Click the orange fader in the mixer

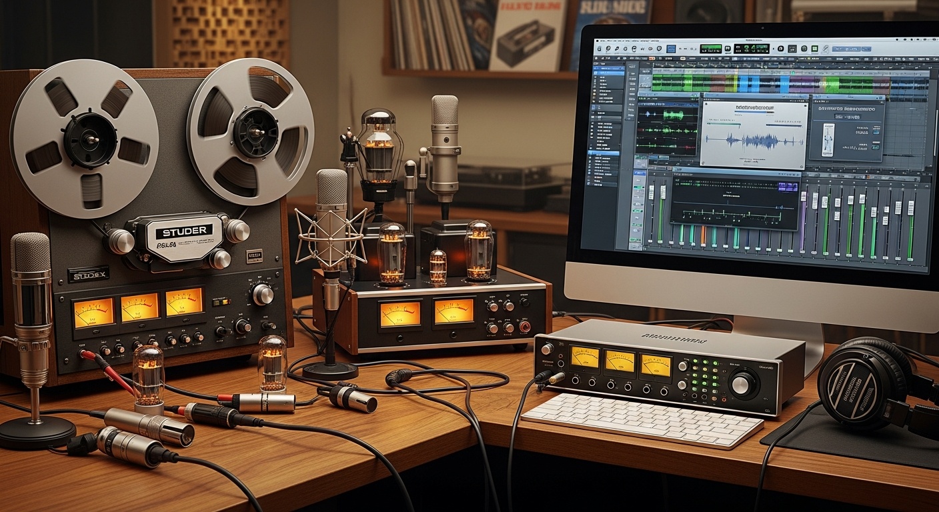tap(702, 235)
